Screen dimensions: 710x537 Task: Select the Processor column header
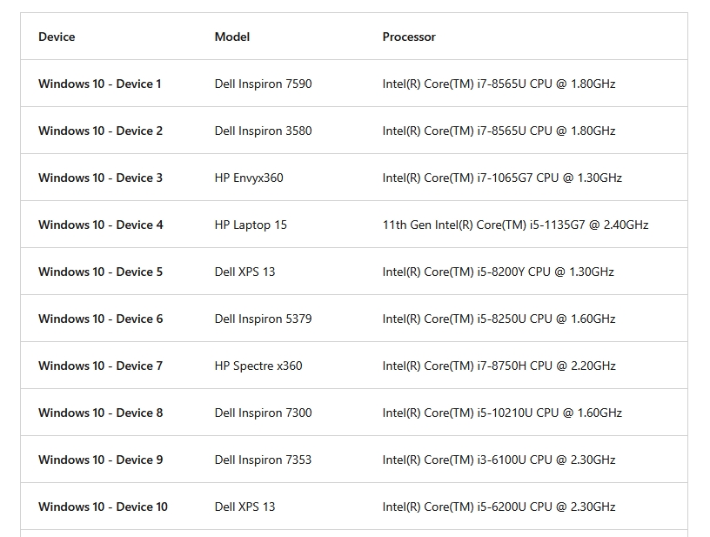(x=409, y=37)
